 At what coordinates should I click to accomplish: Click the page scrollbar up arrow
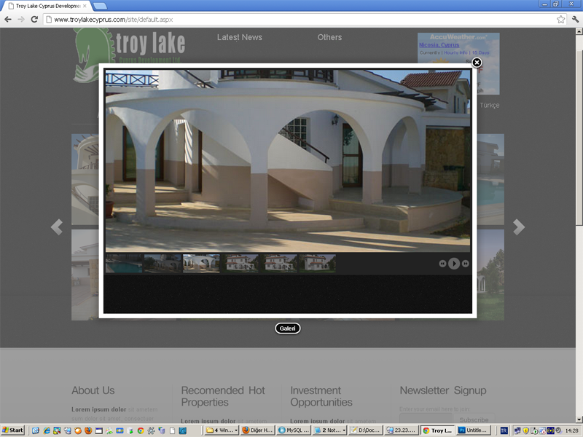click(579, 31)
